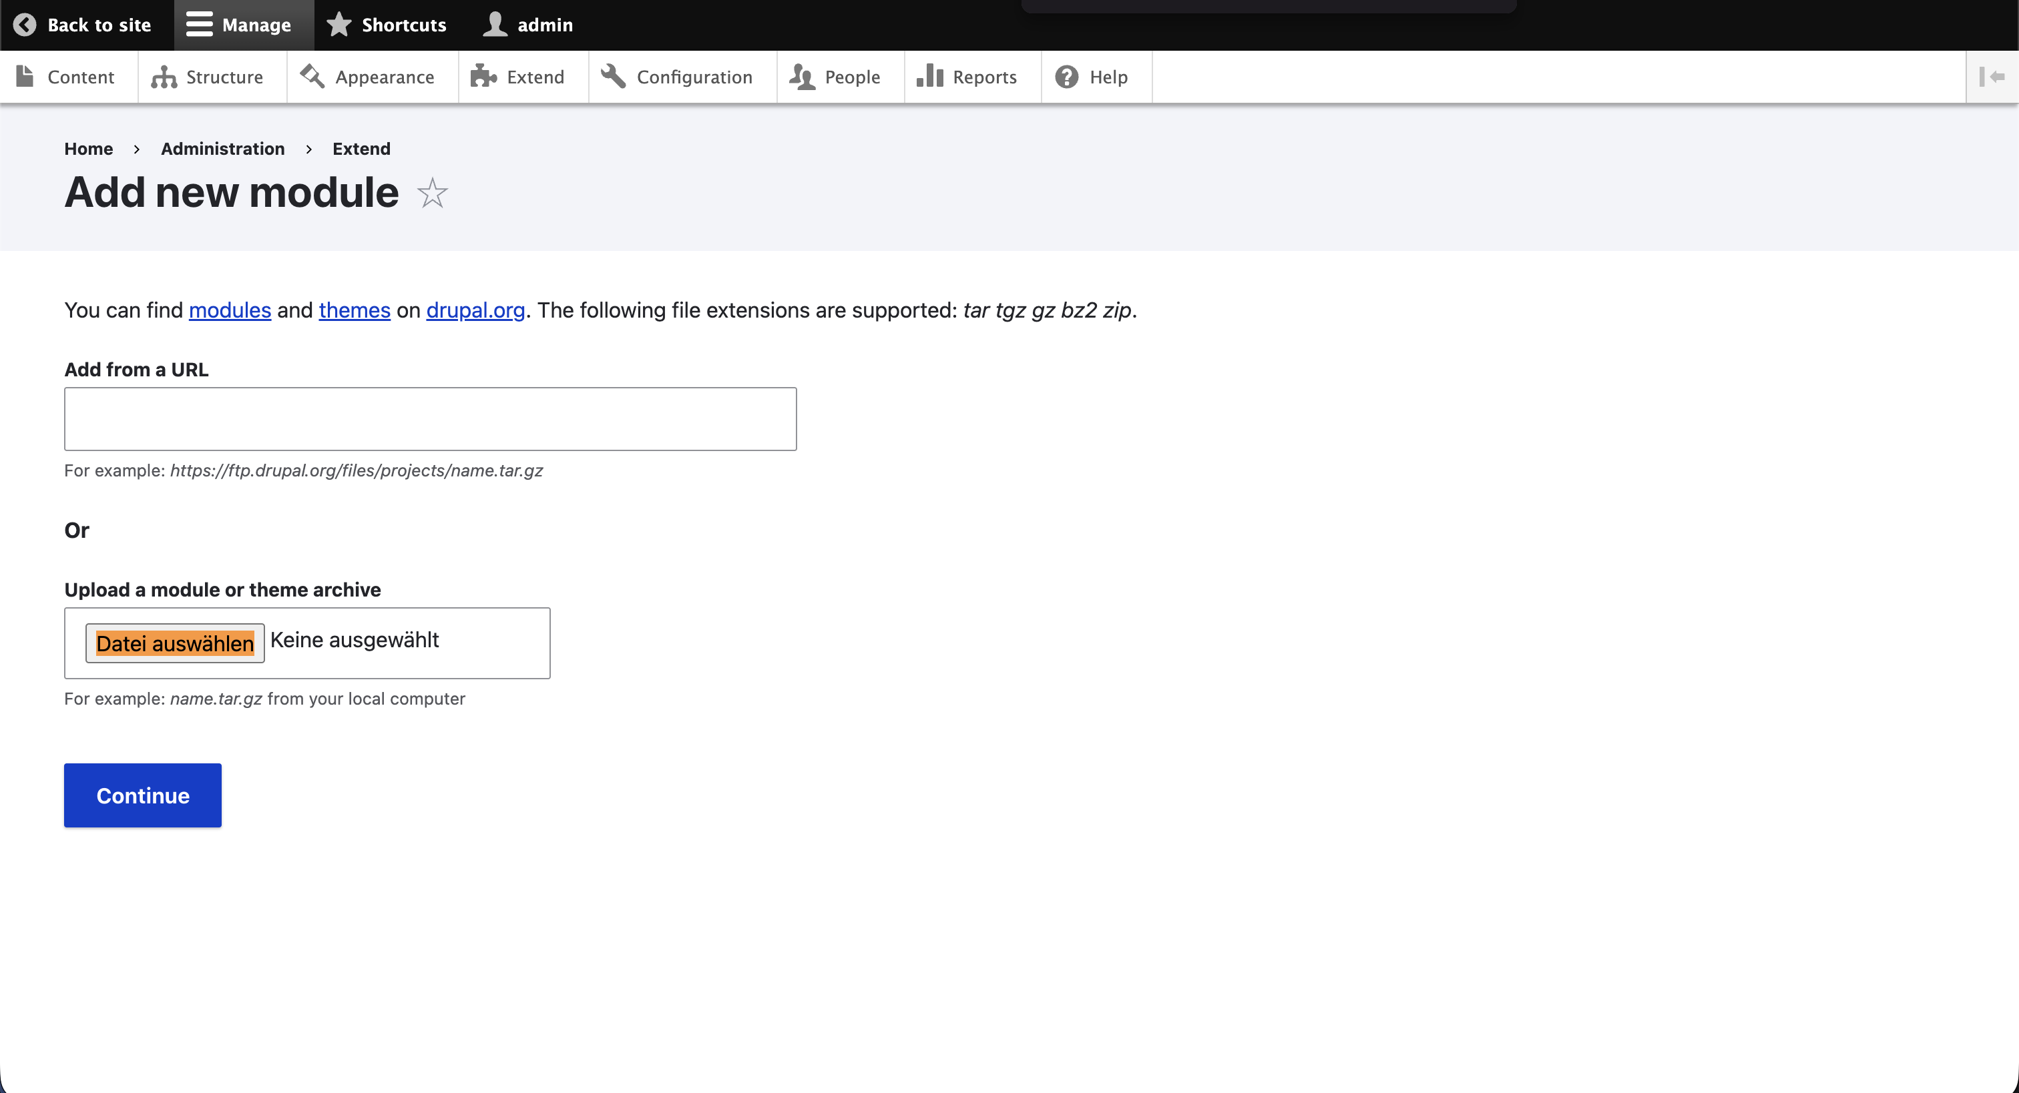Open the Extend puzzle-piece icon

(483, 76)
